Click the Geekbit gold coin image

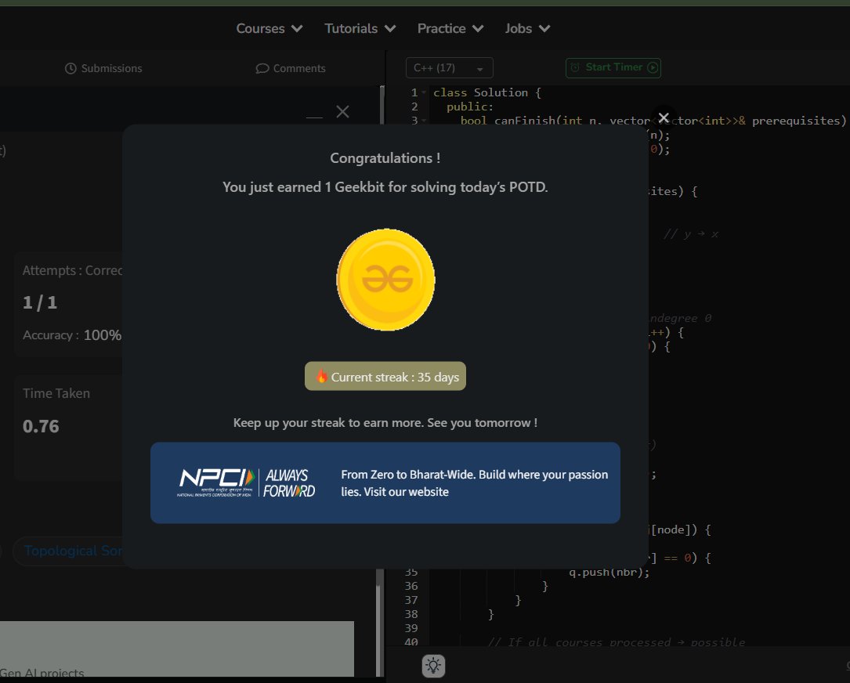point(385,280)
